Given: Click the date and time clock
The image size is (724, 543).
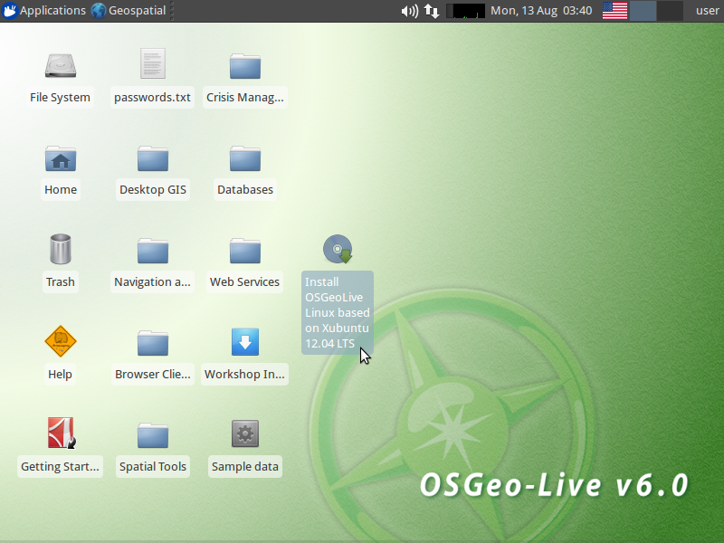Looking at the screenshot, I should point(541,11).
